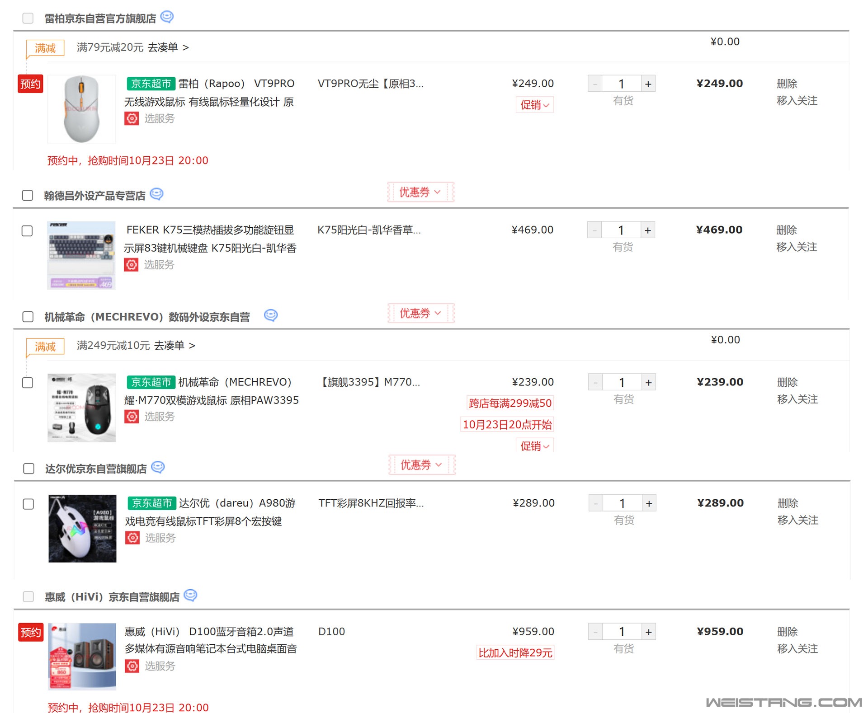Viewport: 868px width, 713px height.
Task: Click 去凑单 link for 满79元减20元 offer
Action: [168, 47]
